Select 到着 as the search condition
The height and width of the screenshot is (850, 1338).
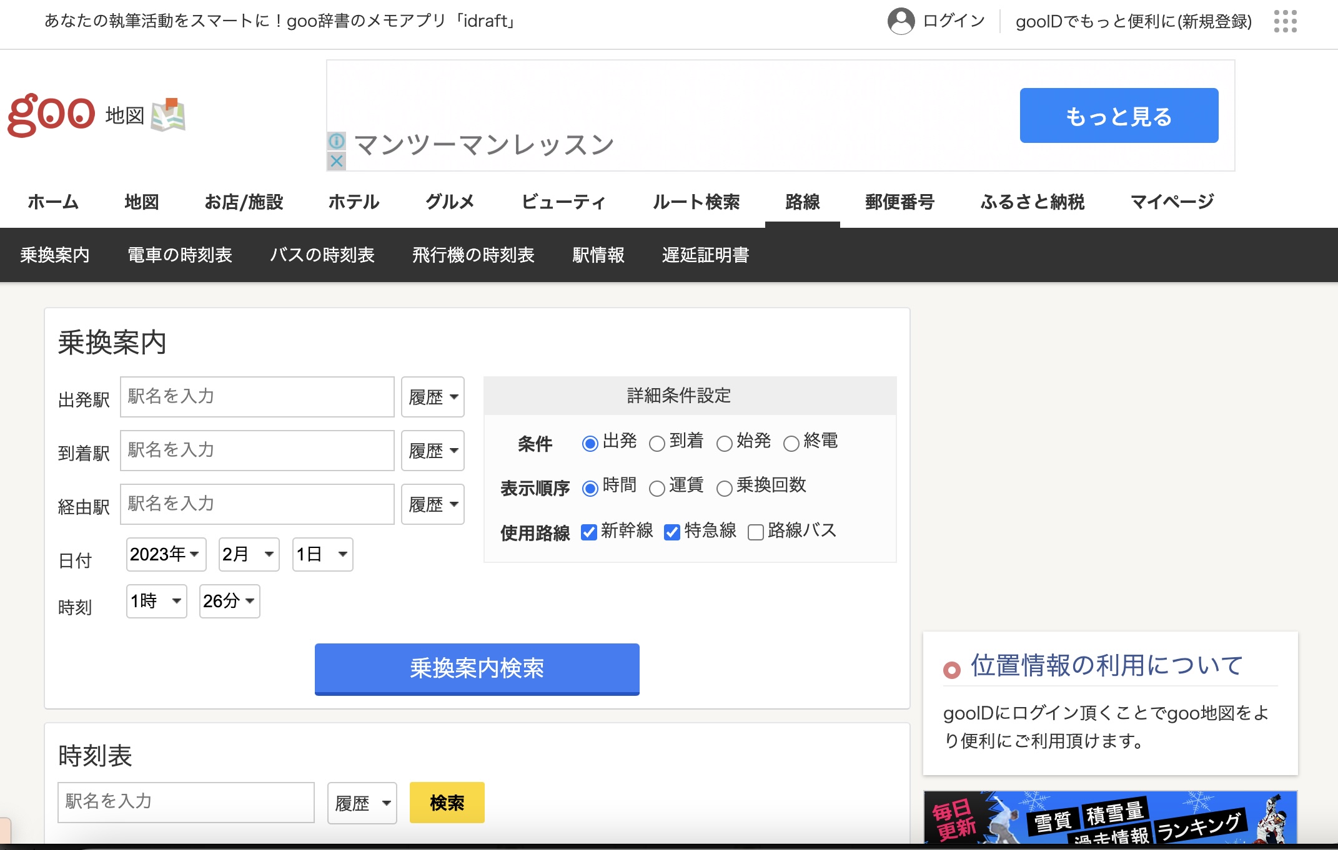[x=657, y=443]
